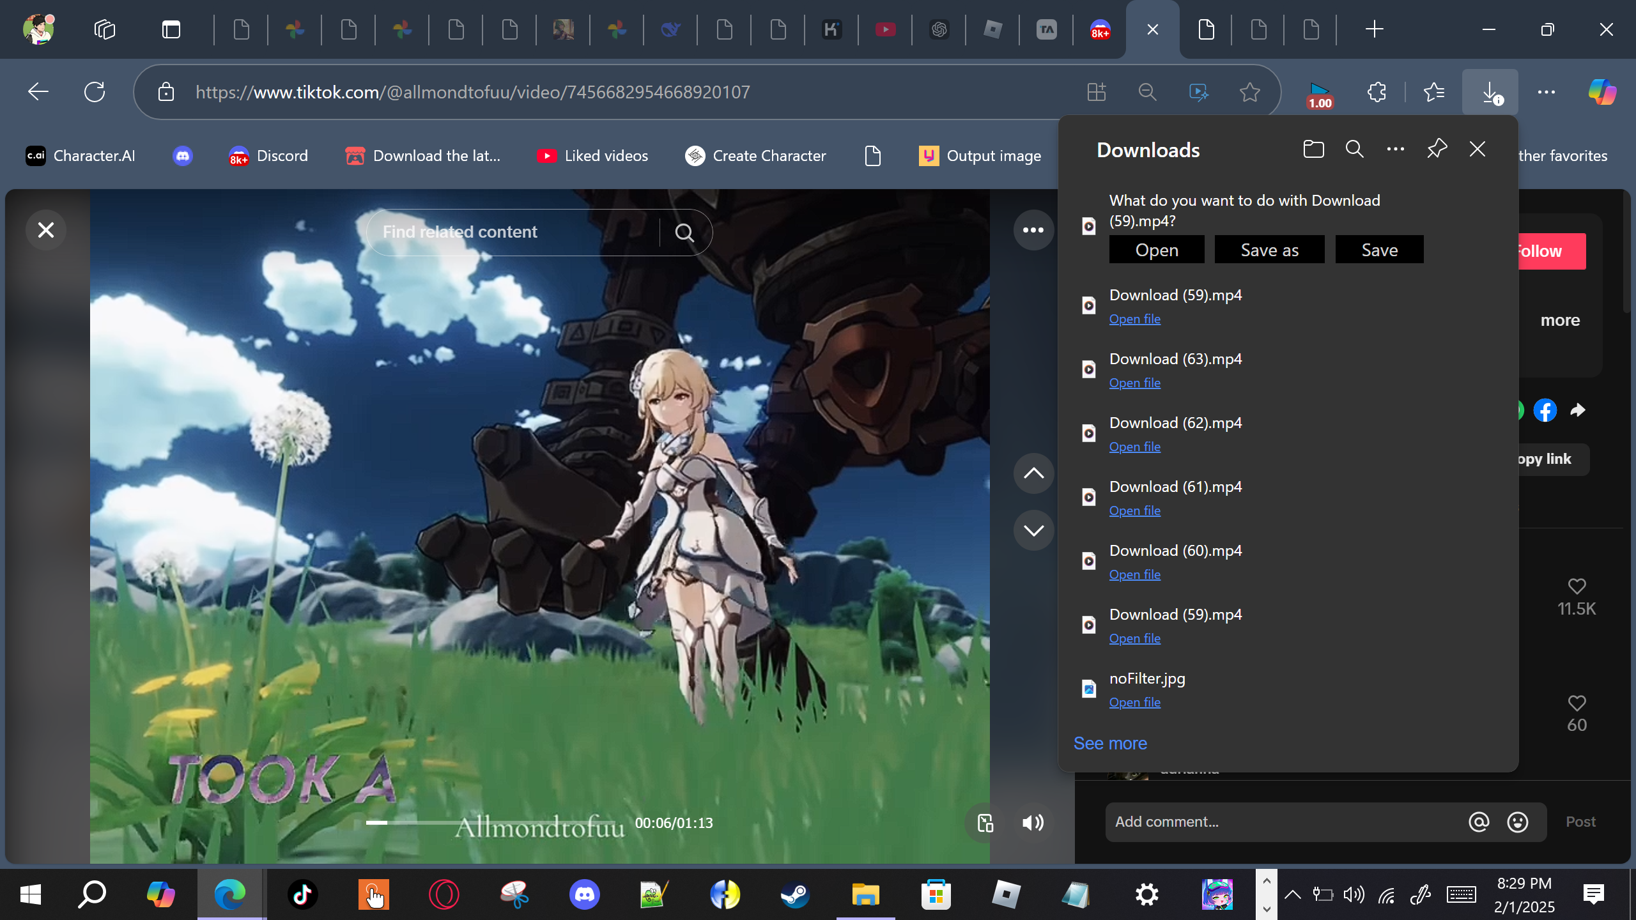Screen dimensions: 1636x920
Task: Go to previous video with up chevron
Action: coord(1033,473)
